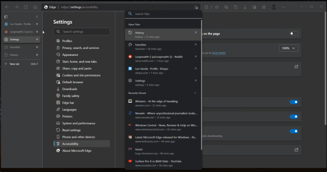Viewport: 327px width, 172px height.
Task: Disable the toggle beside the downloading option
Action: tap(294, 131)
